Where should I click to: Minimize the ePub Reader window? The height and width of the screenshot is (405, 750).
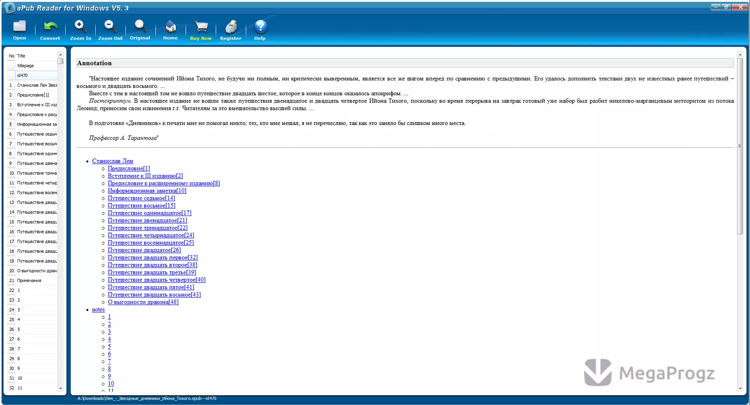point(716,7)
